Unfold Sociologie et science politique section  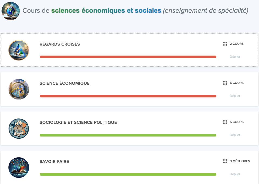click(235, 135)
